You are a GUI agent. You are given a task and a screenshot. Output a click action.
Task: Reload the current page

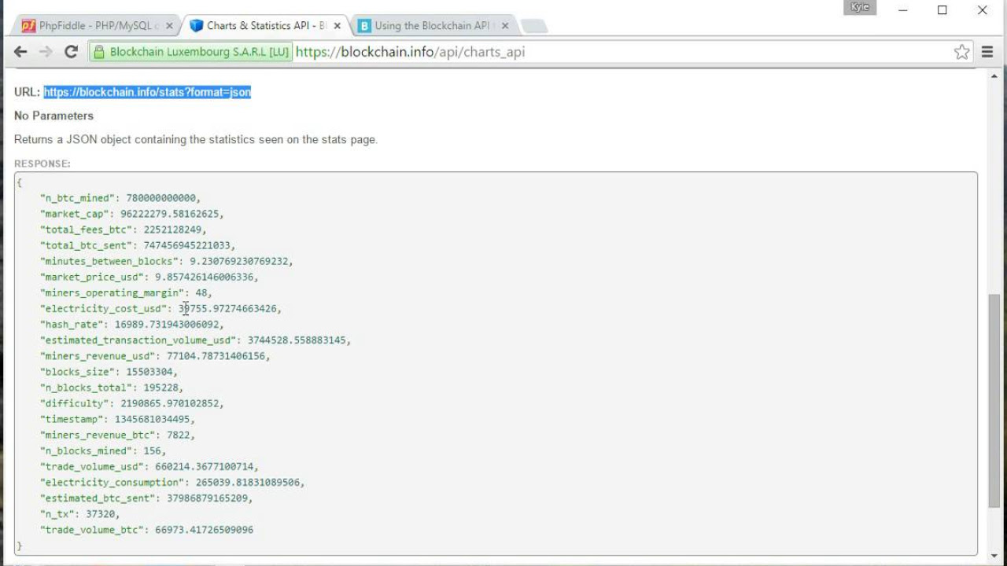click(71, 52)
